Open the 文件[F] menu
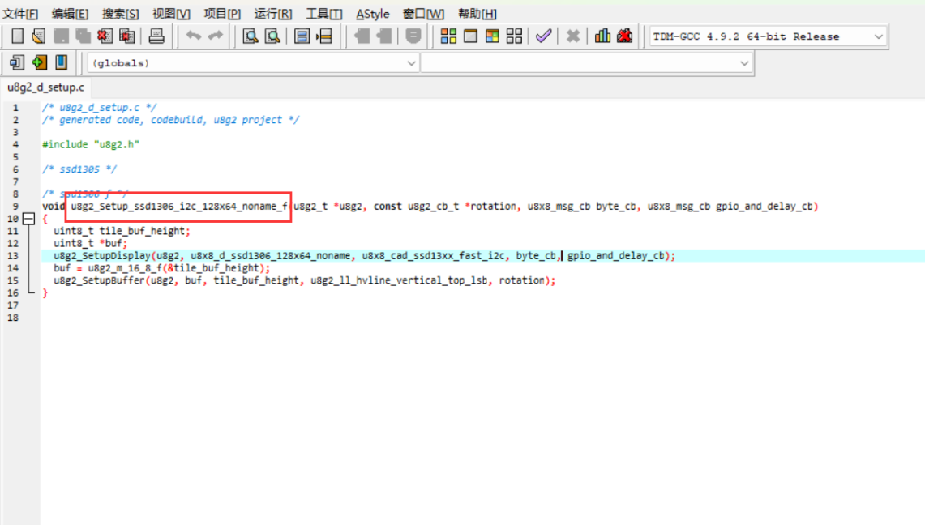The width and height of the screenshot is (925, 525). click(x=20, y=14)
